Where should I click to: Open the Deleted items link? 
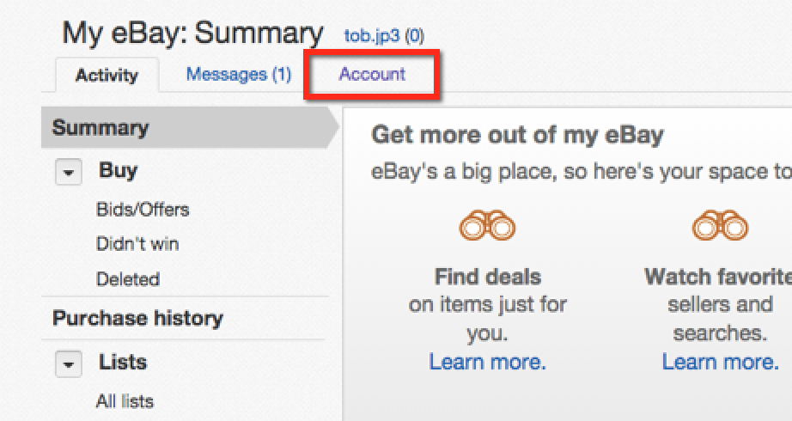click(x=128, y=279)
